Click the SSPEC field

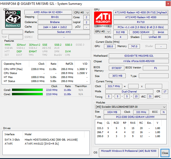64,37
